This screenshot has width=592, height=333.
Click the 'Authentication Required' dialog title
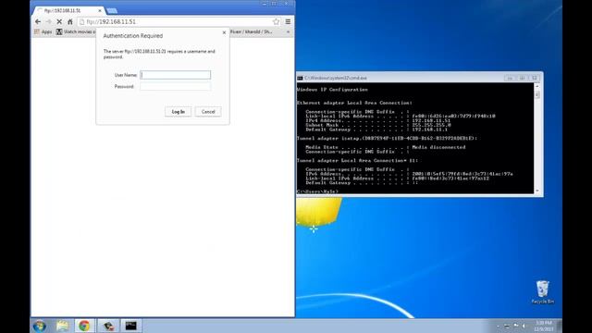(133, 36)
